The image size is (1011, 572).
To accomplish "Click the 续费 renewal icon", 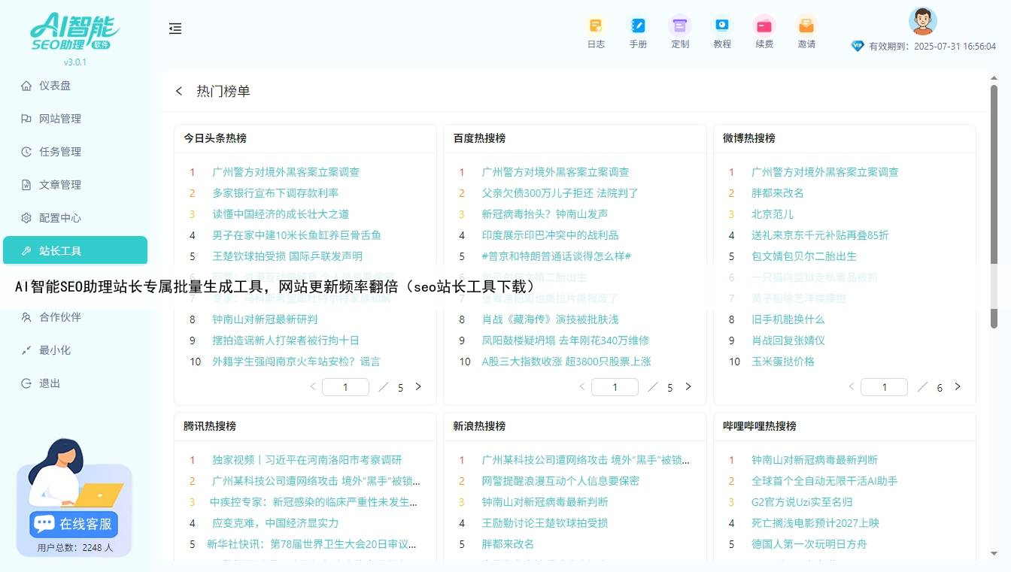I will pos(764,26).
